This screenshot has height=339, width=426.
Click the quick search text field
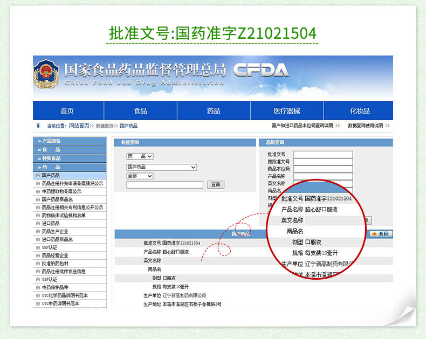164,185
